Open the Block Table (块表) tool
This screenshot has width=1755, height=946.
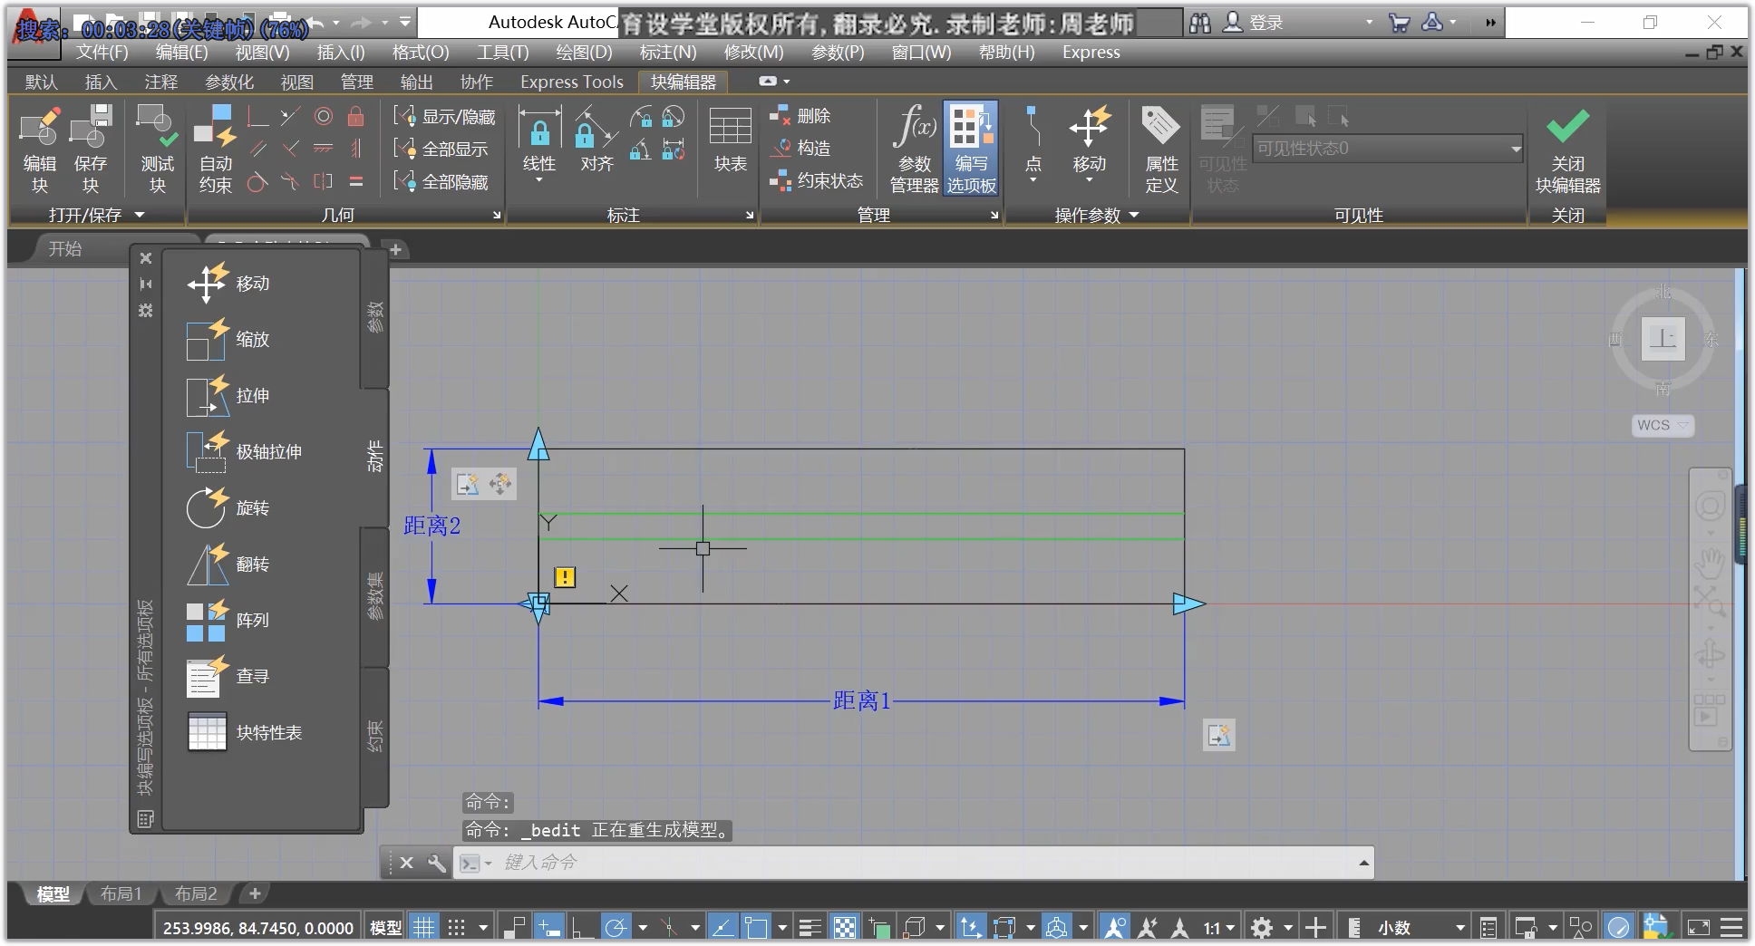point(730,140)
